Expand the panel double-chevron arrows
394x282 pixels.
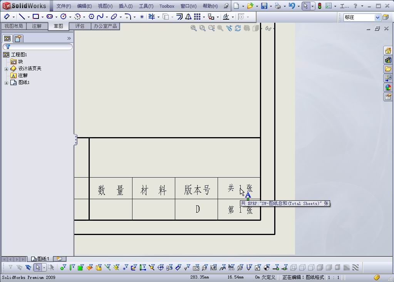pyautogui.click(x=69, y=38)
